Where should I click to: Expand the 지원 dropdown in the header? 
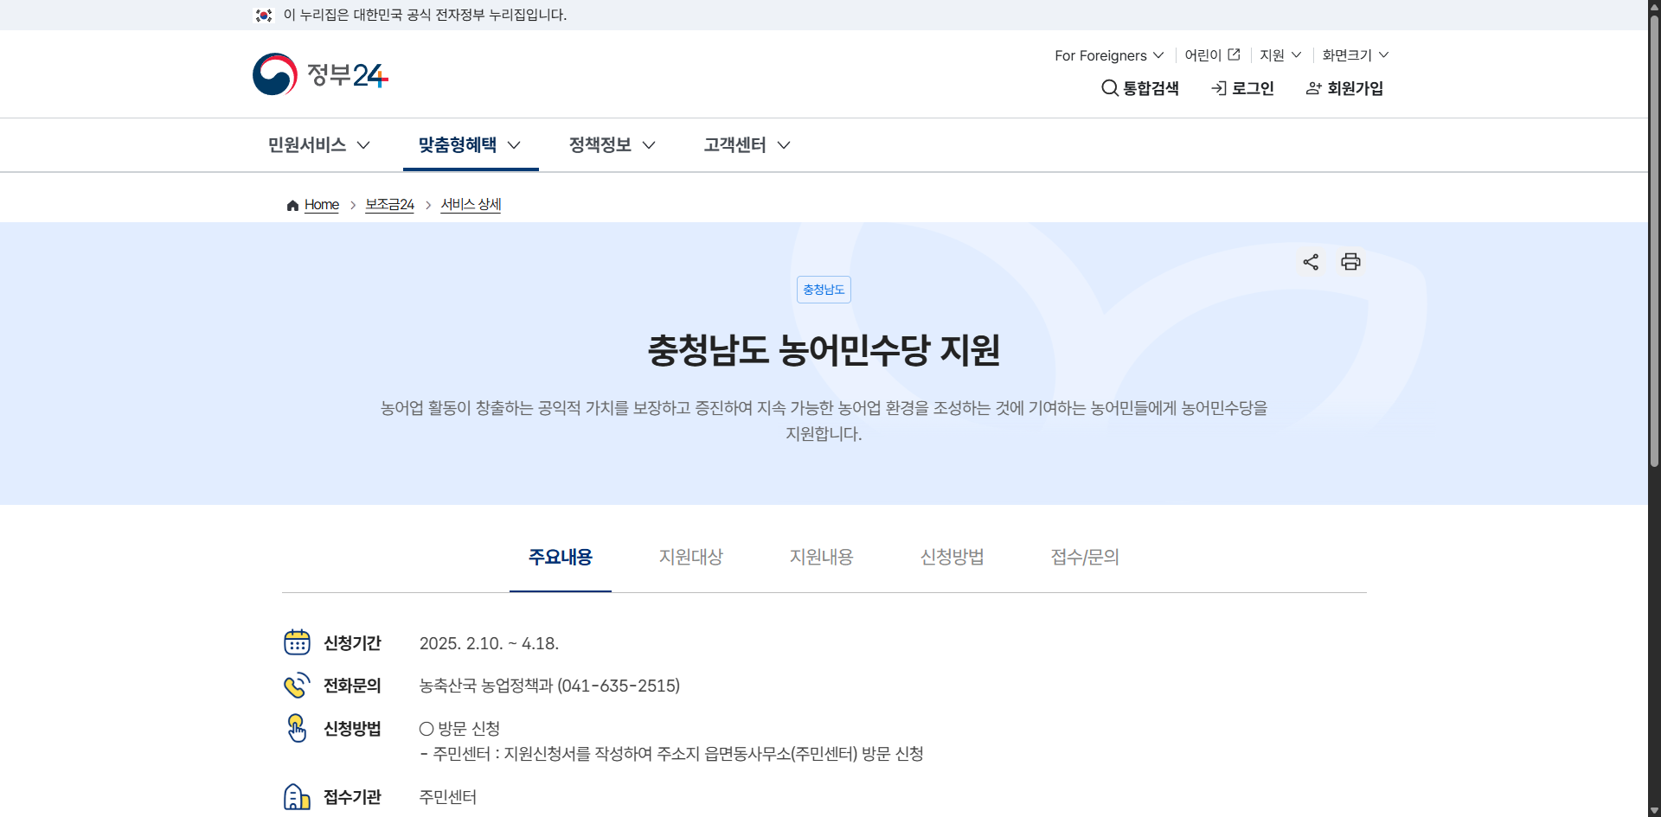[x=1280, y=54]
